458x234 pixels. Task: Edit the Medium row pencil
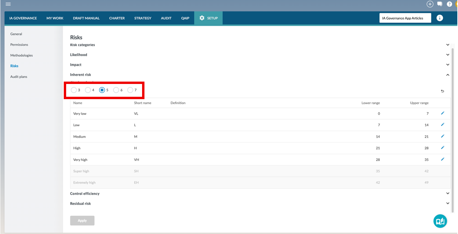(x=443, y=136)
